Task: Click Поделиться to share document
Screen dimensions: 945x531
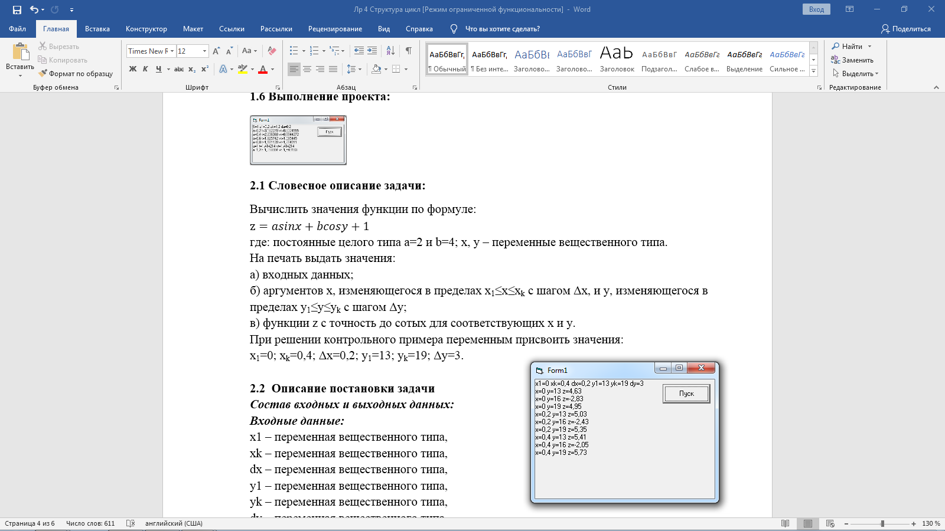Action: tap(905, 29)
